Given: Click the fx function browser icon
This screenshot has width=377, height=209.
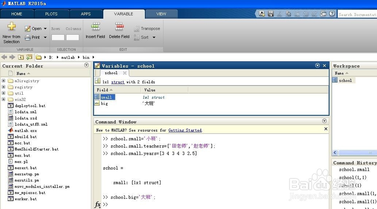Looking at the screenshot, I should [98, 204].
